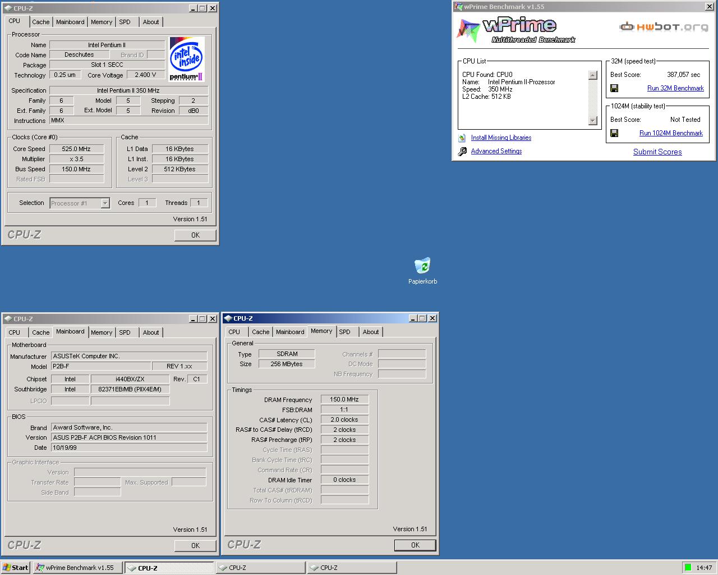Select the Papierkorb recycle bin icon
The image size is (718, 575).
[x=422, y=266]
